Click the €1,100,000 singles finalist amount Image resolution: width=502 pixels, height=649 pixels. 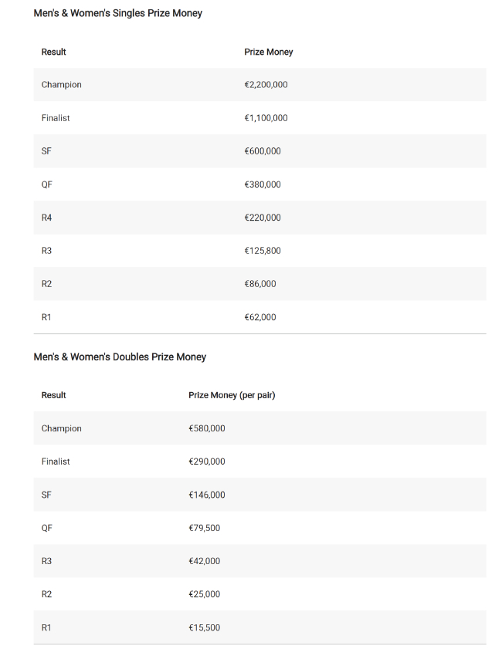click(x=266, y=118)
